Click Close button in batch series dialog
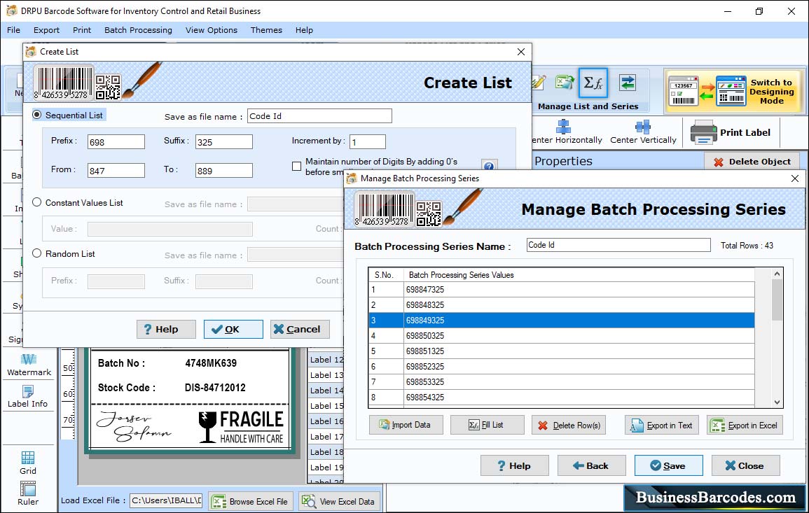This screenshot has width=809, height=513. (x=745, y=465)
